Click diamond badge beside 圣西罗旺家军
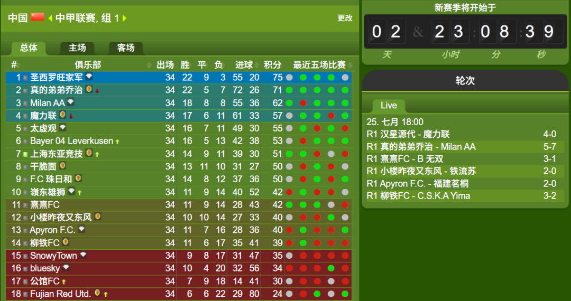Viewport: 571px width, 301px height. click(x=89, y=77)
